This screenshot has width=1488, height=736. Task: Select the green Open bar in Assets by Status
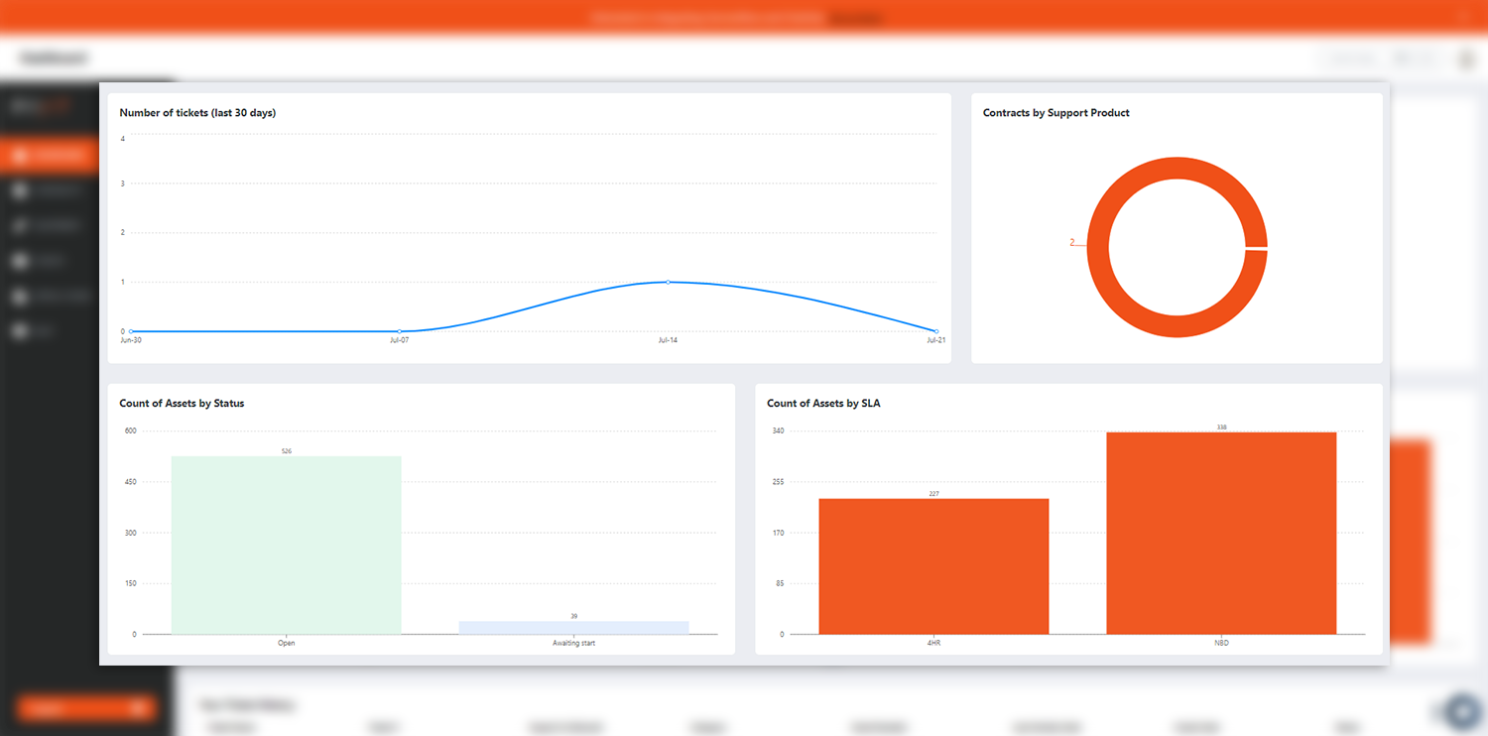(x=286, y=545)
